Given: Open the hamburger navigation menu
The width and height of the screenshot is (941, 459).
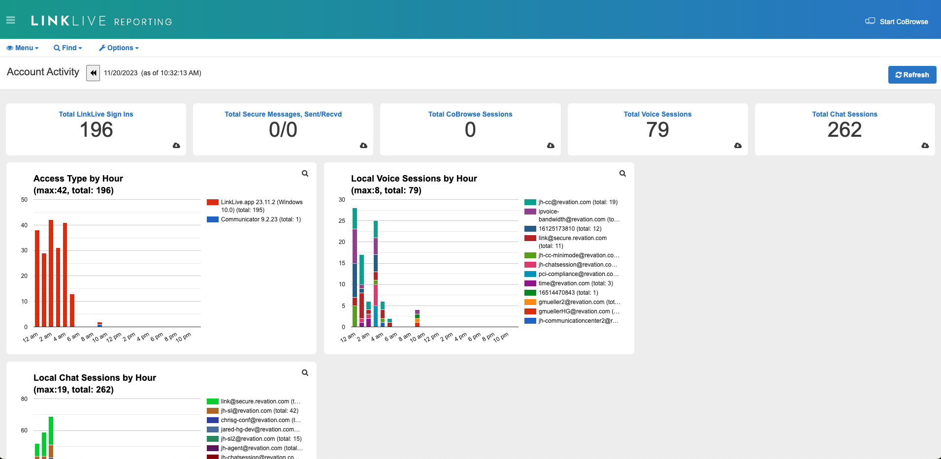Looking at the screenshot, I should 10,20.
